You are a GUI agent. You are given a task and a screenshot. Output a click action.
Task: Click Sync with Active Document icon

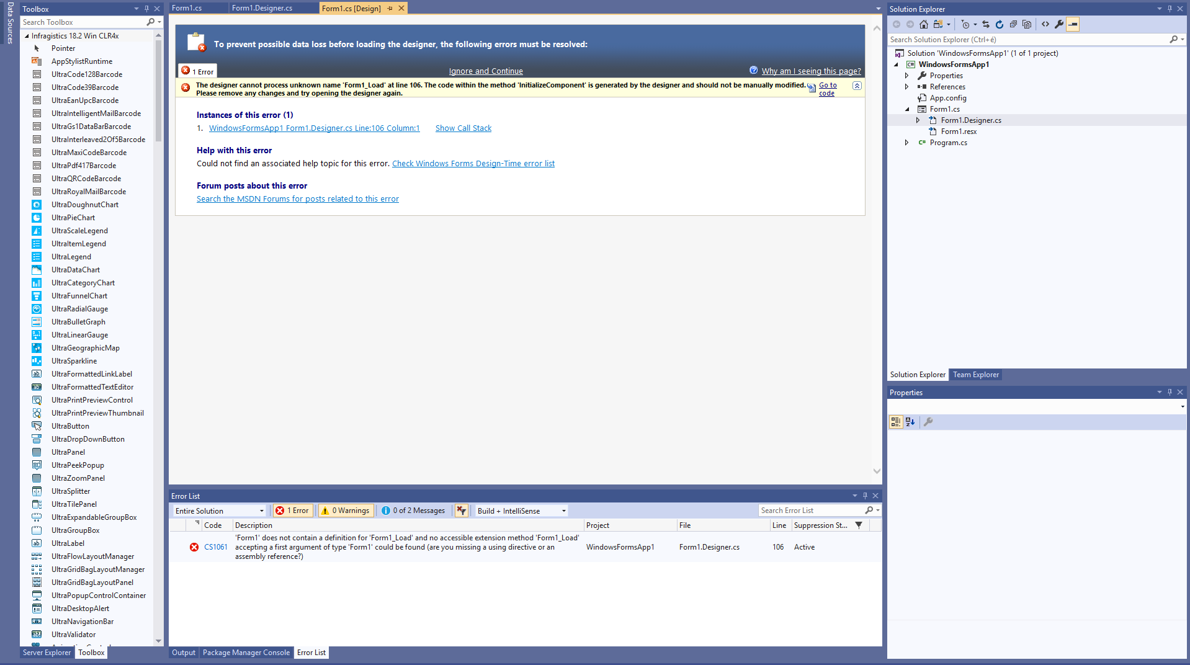click(986, 24)
